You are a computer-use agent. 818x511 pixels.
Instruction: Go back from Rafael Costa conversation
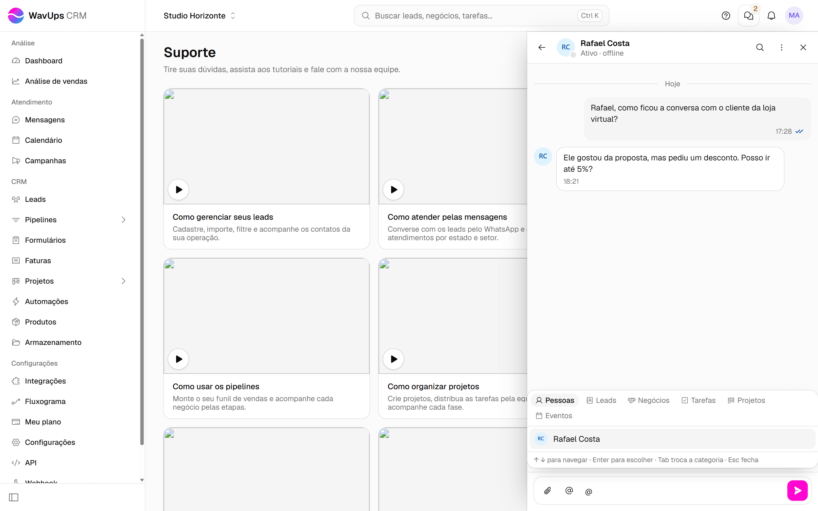click(x=542, y=47)
